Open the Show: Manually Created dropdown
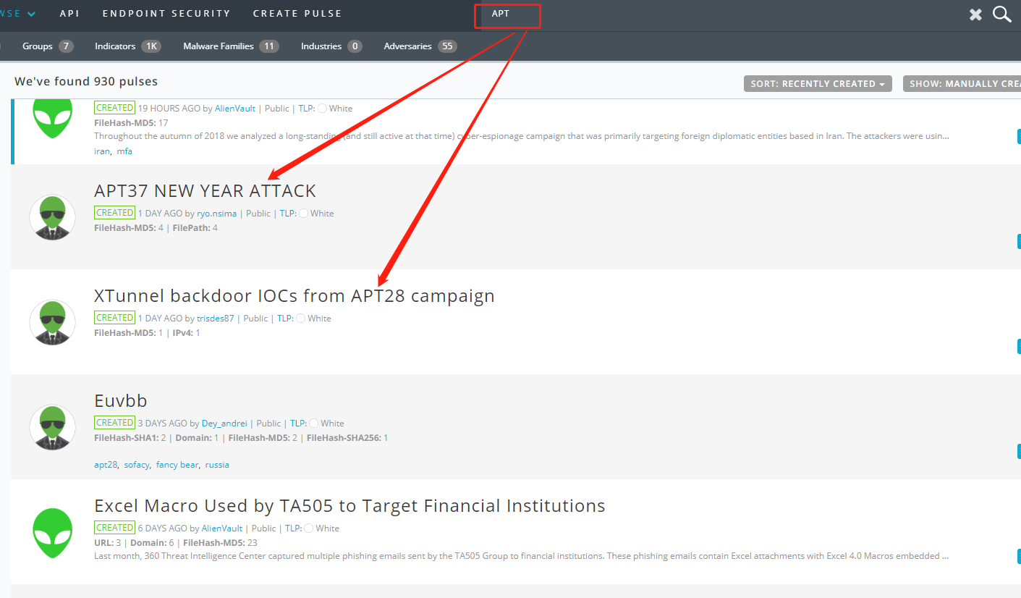 pyautogui.click(x=962, y=84)
